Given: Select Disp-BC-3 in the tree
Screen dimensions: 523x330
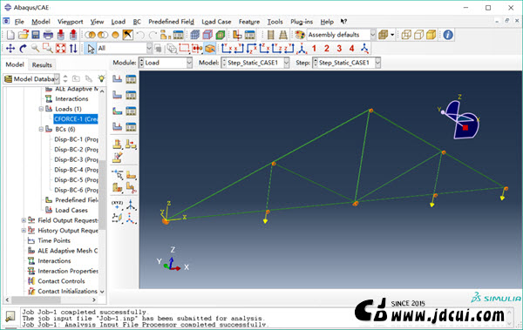Looking at the screenshot, I should coord(76,159).
